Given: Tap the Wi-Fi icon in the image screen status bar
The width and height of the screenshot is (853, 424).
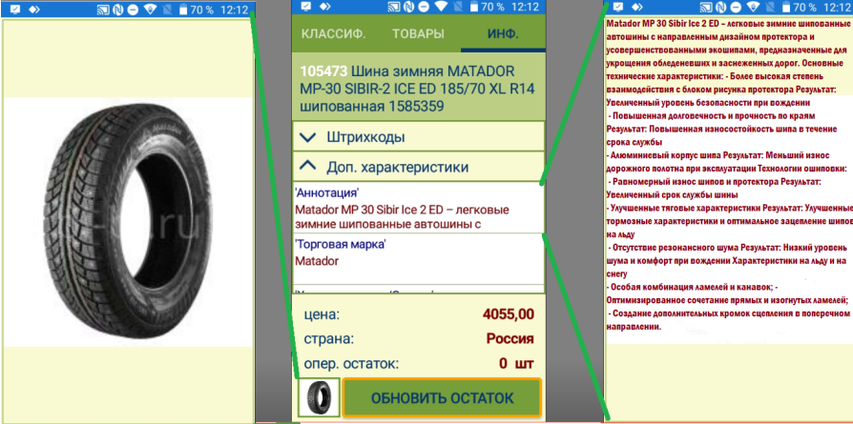Looking at the screenshot, I should pyautogui.click(x=150, y=10).
